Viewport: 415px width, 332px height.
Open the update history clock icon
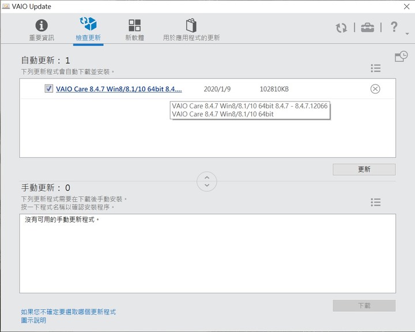[401, 56]
